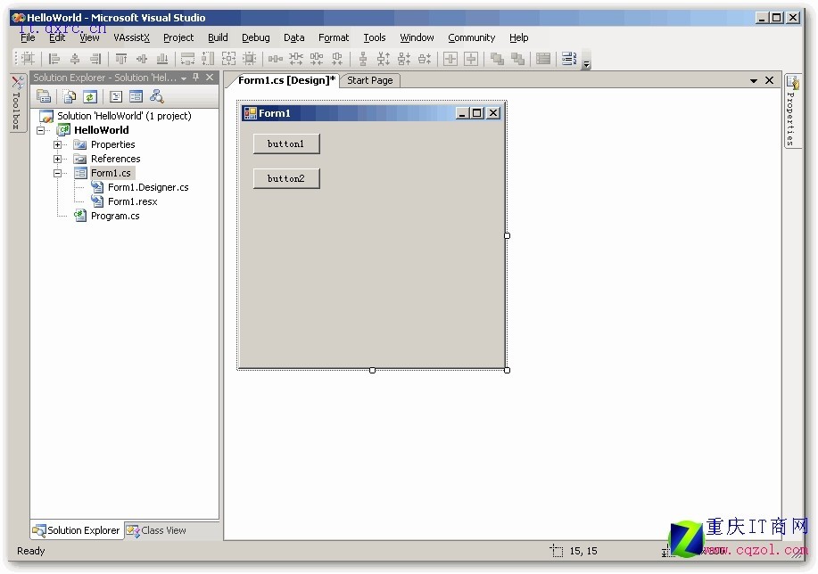Open the active files dropdown arrow in document area
This screenshot has height=574, width=818.
point(754,81)
